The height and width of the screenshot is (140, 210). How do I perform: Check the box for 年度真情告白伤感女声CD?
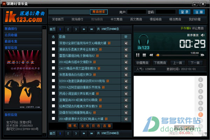54,74
